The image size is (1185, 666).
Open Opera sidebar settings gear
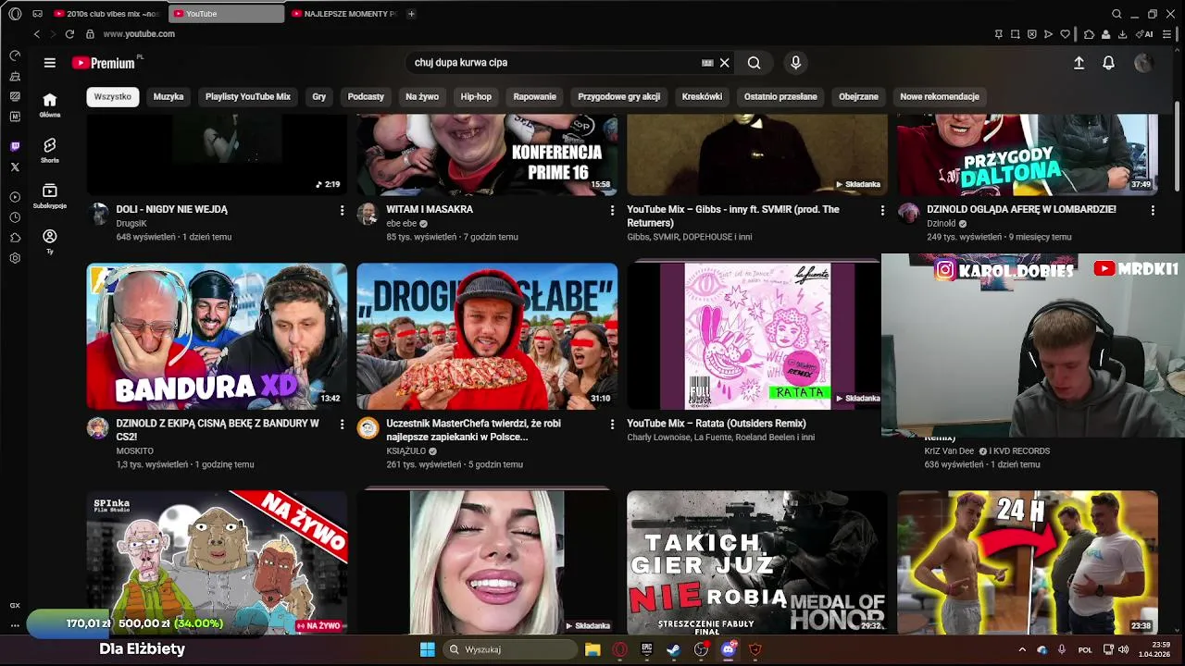[15, 258]
